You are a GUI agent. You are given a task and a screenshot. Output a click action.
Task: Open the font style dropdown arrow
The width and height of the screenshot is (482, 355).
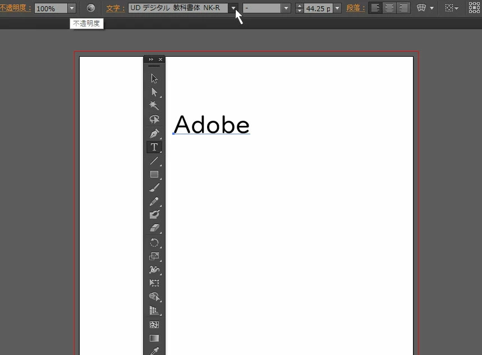pyautogui.click(x=286, y=8)
